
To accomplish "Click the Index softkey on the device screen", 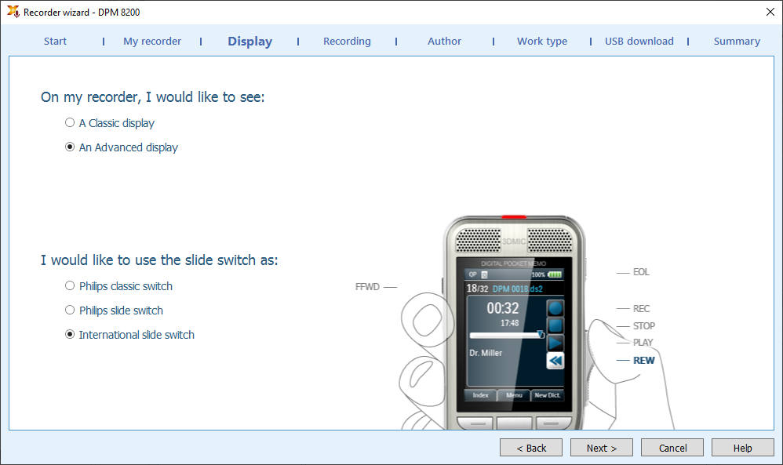I will [480, 395].
